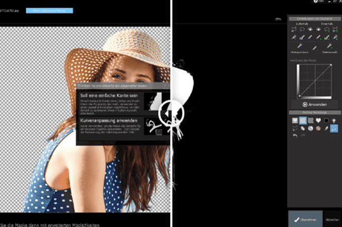Image resolution: width=342 pixels, height=227 pixels.
Task: Select the Hintergrundpinsel brush tool
Action: 299,47
